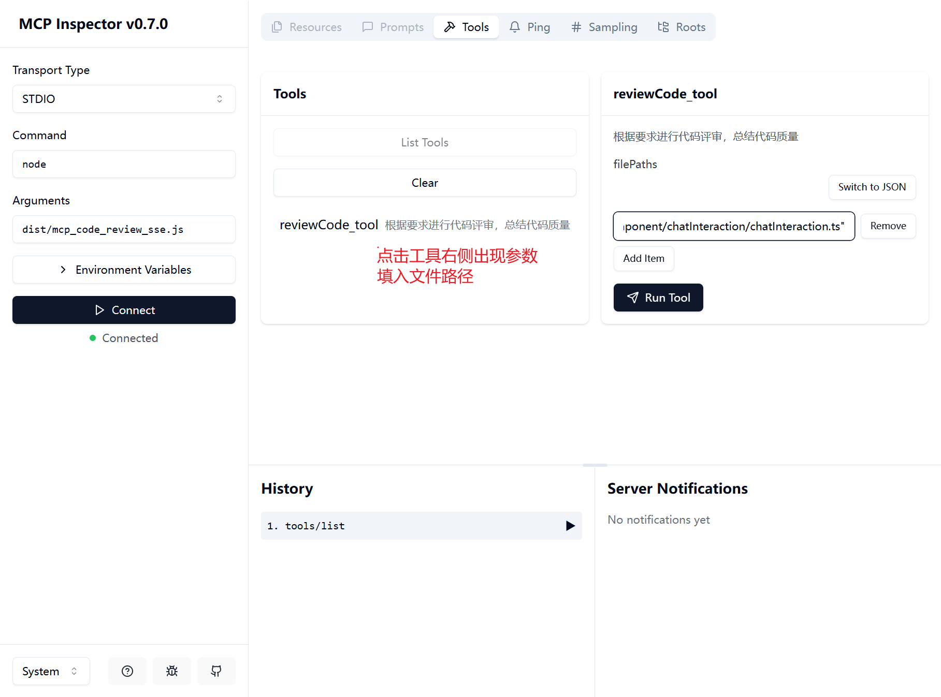
Task: Open the debugging guide bug icon
Action: pos(172,671)
